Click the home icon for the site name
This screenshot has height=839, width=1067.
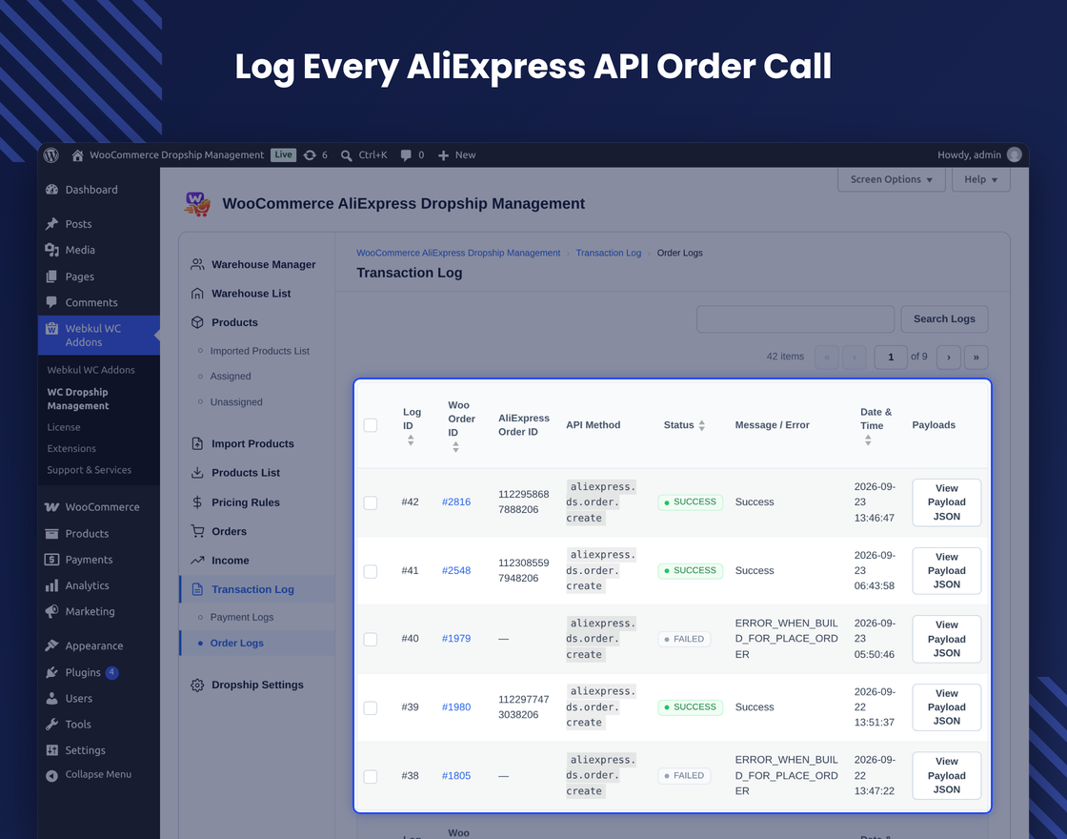tap(77, 155)
